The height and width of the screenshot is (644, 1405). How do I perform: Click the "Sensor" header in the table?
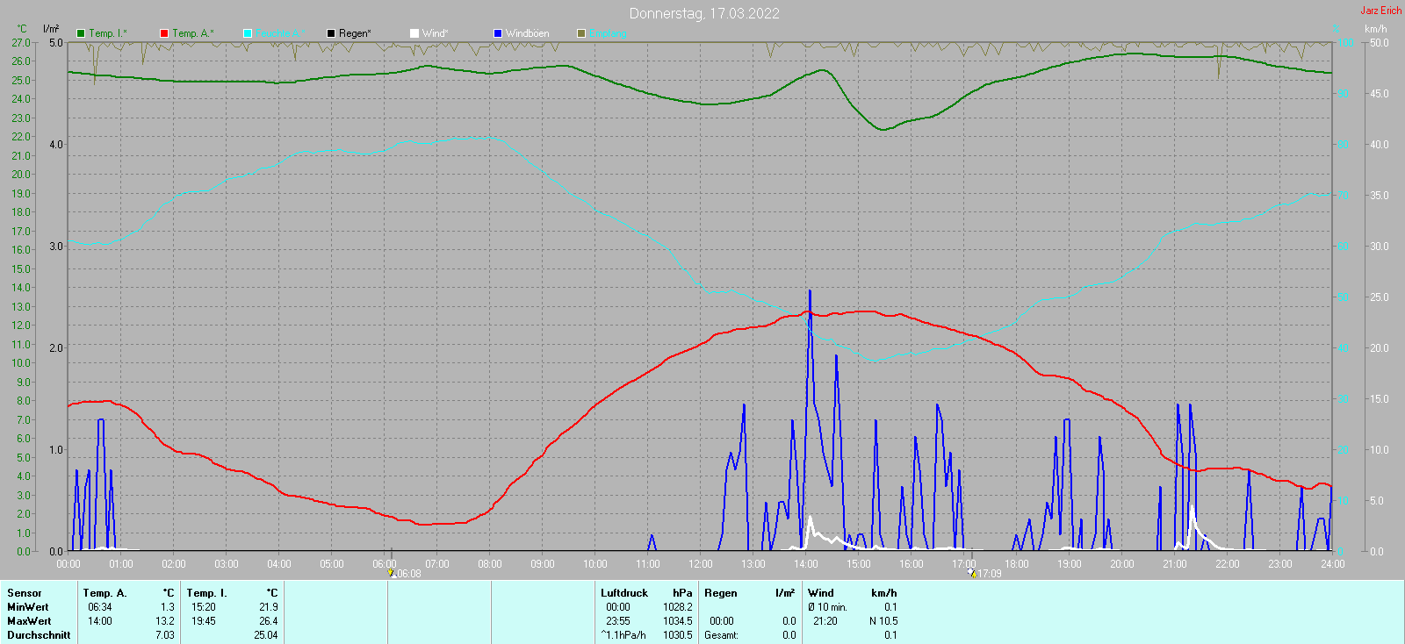pyautogui.click(x=25, y=593)
